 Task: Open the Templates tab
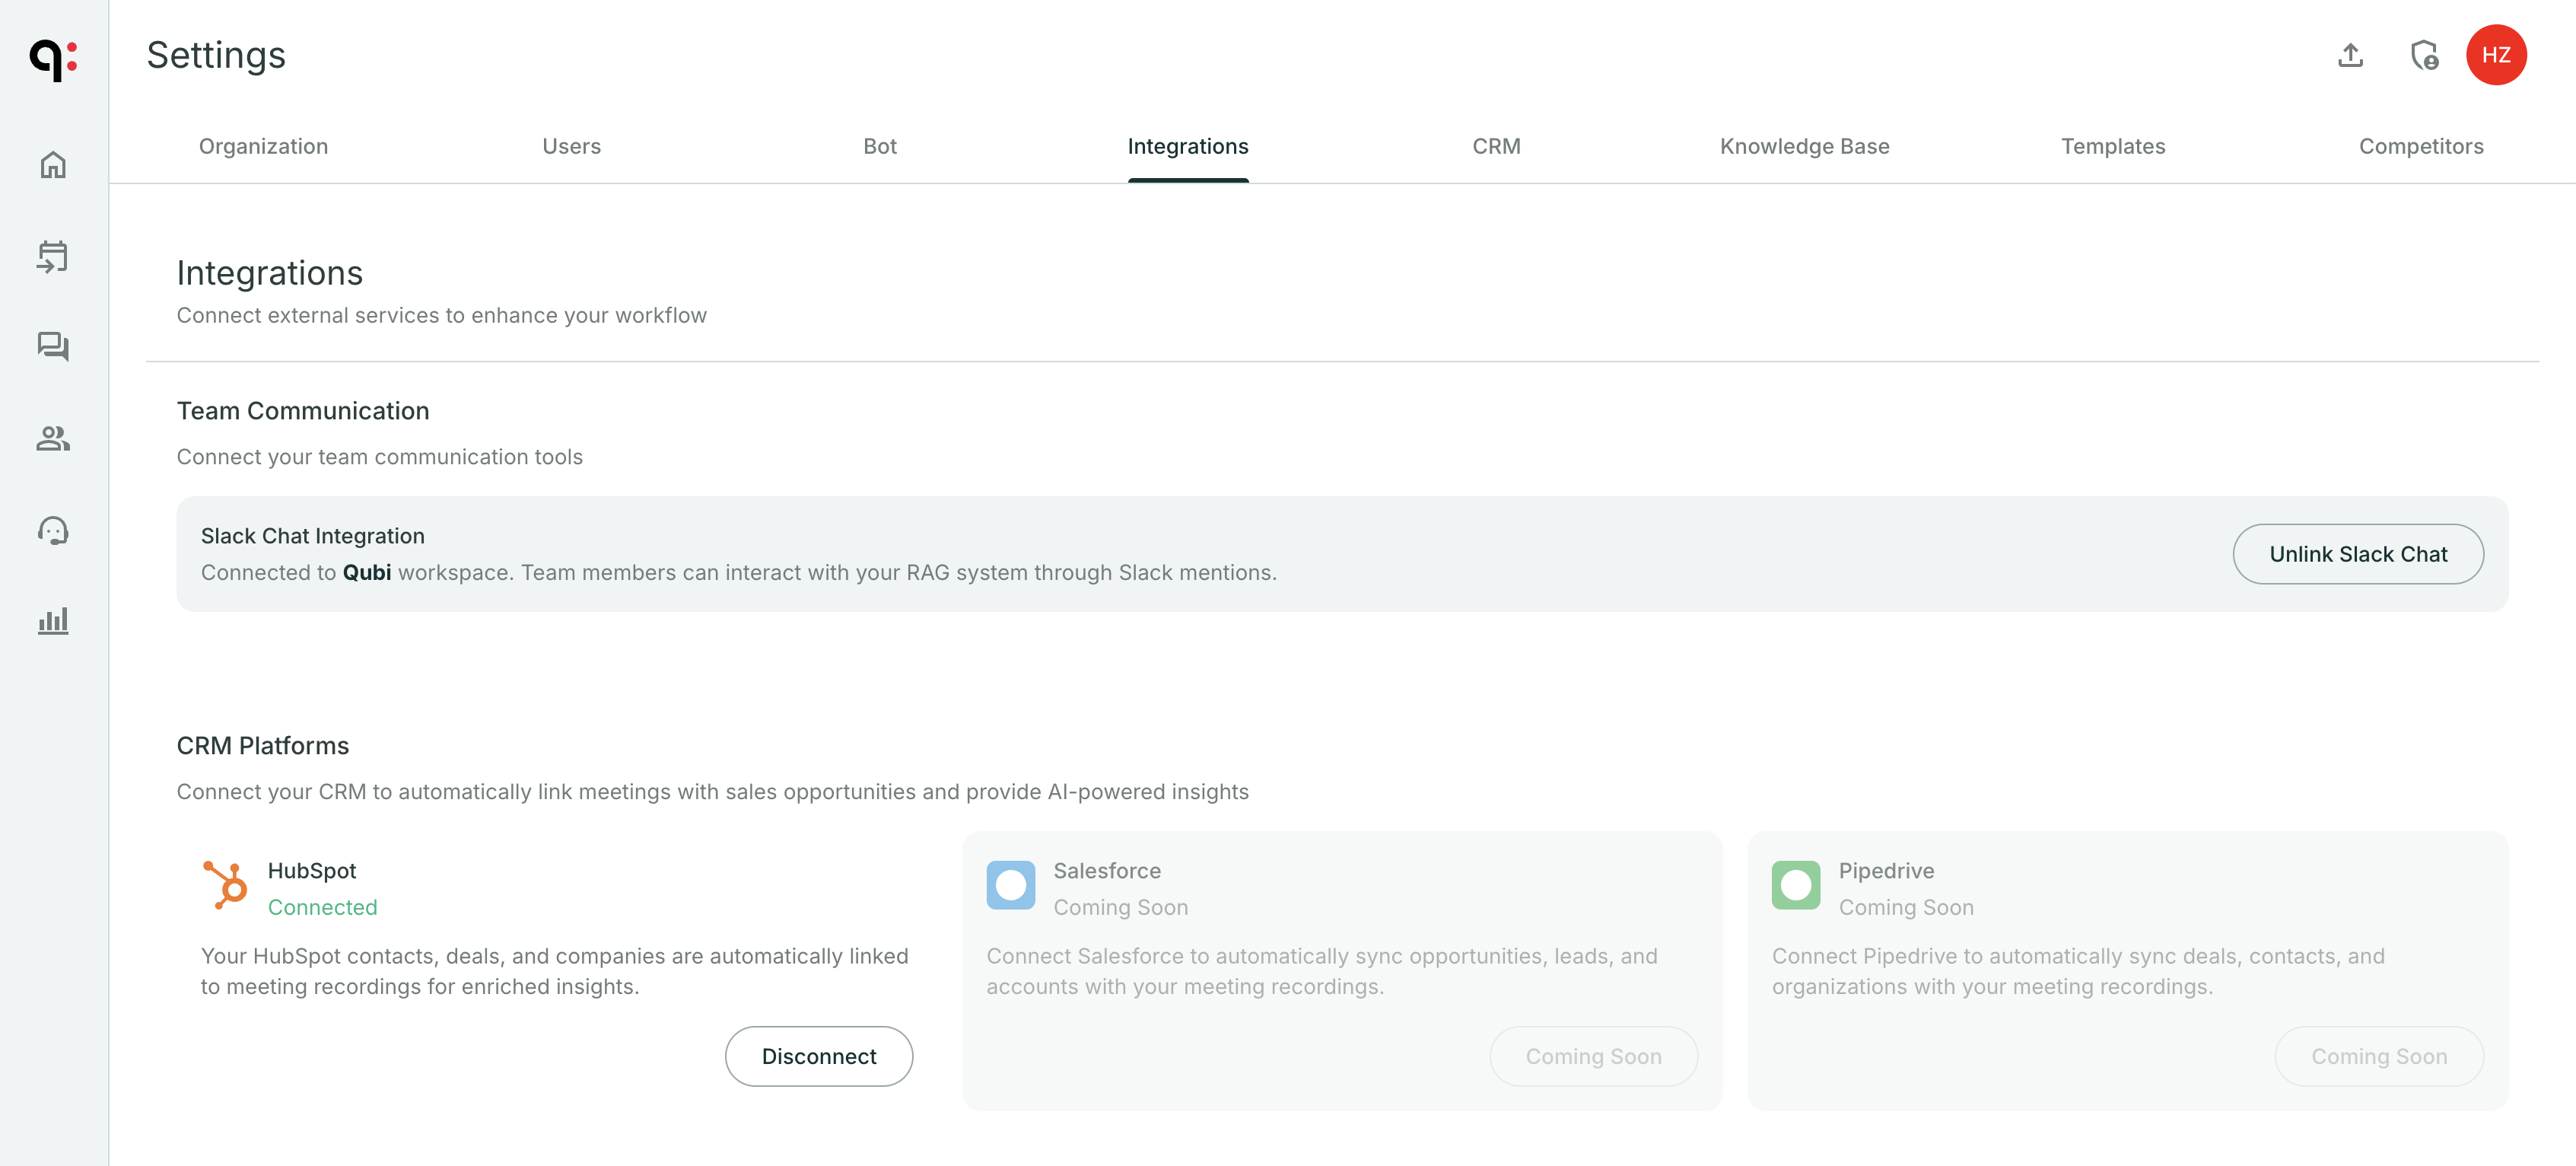[x=2112, y=146]
